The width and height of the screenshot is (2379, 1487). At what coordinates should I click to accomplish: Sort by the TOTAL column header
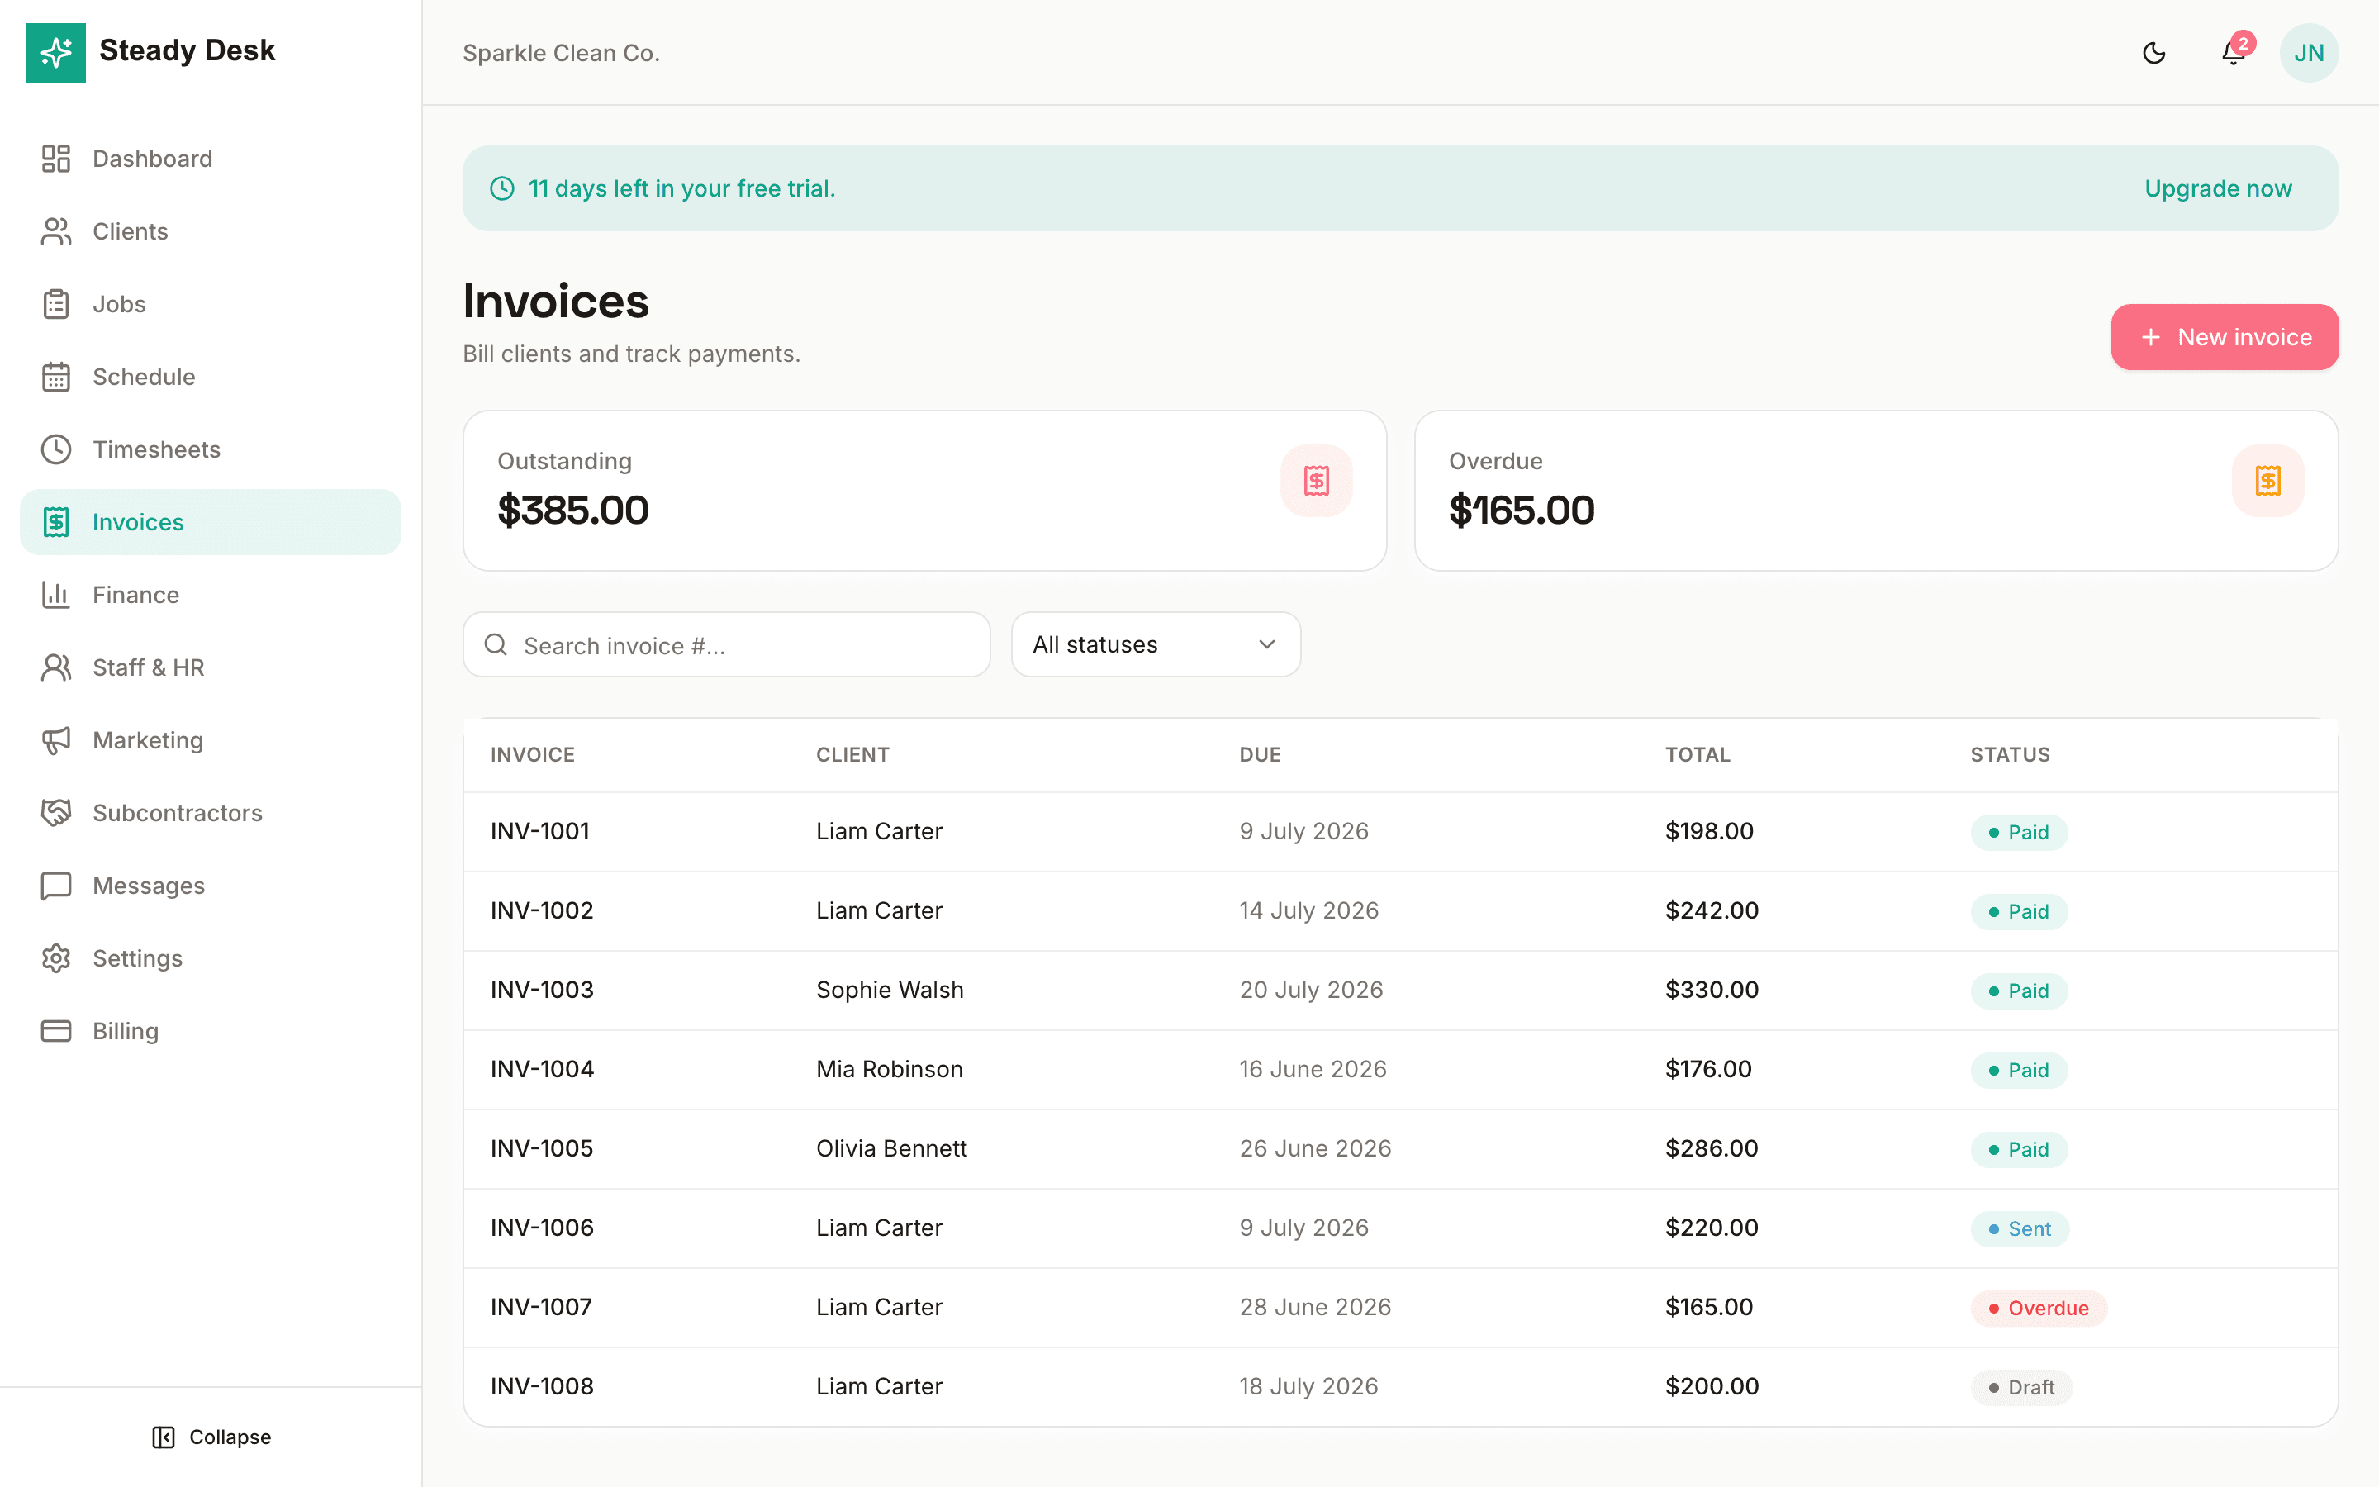click(1697, 754)
